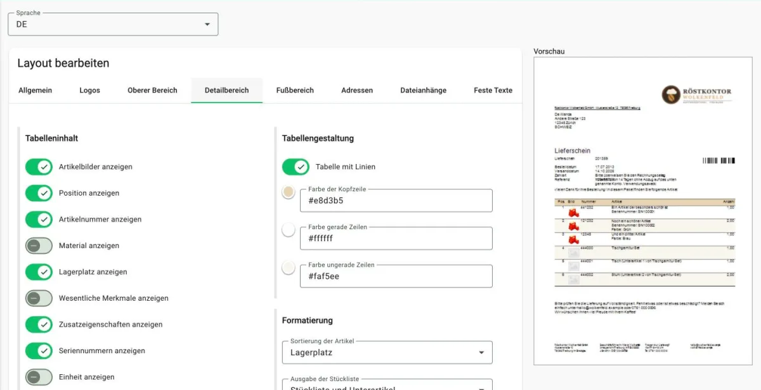
Task: Click the Tabellengestaltung heading
Action: coord(318,138)
